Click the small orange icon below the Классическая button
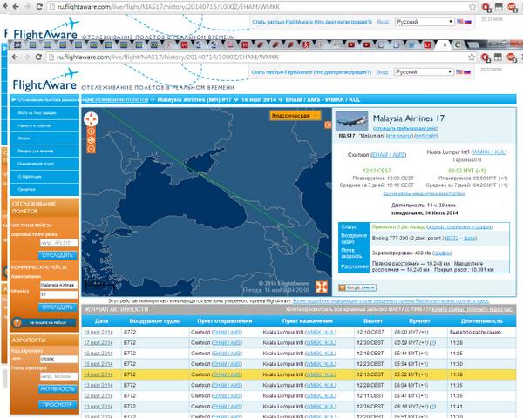 point(328,125)
